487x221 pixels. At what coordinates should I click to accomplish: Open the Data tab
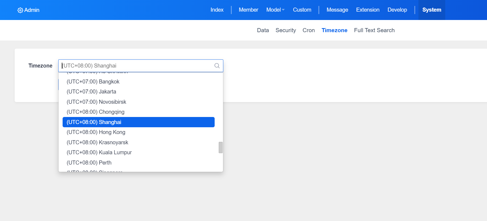(263, 30)
